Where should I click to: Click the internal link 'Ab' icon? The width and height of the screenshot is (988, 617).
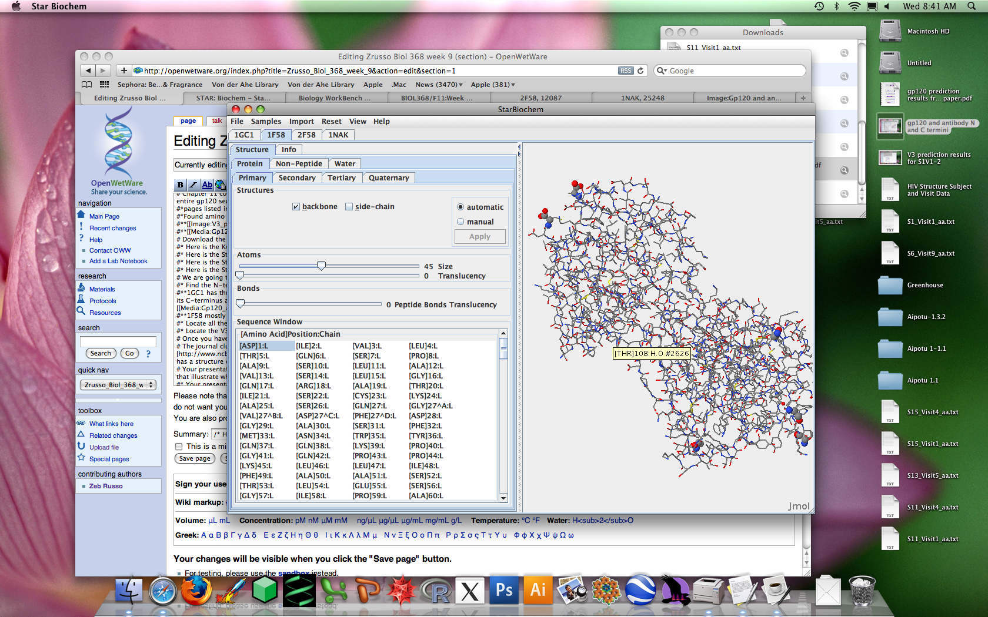(207, 185)
